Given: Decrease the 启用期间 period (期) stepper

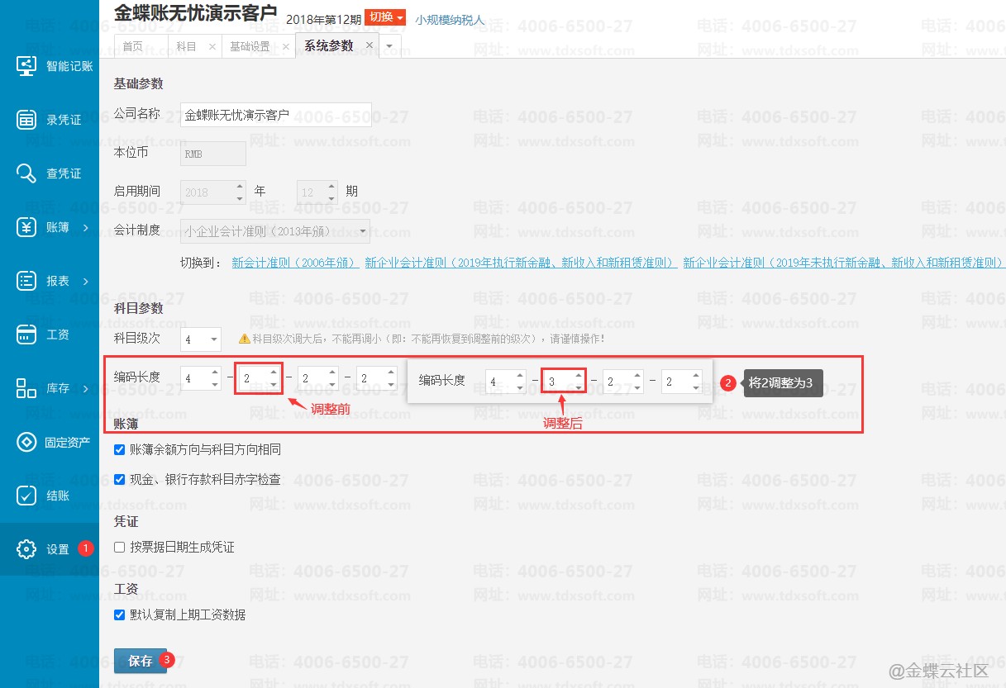Looking at the screenshot, I should pos(332,198).
